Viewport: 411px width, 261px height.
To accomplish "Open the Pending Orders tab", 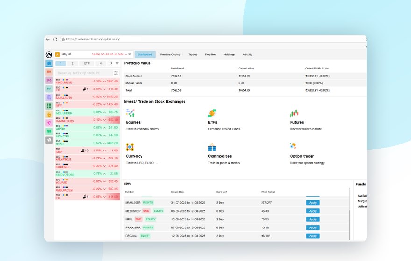I will (170, 55).
